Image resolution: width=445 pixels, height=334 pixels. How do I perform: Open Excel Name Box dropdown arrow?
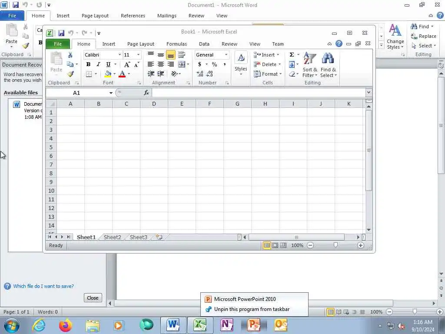[111, 93]
